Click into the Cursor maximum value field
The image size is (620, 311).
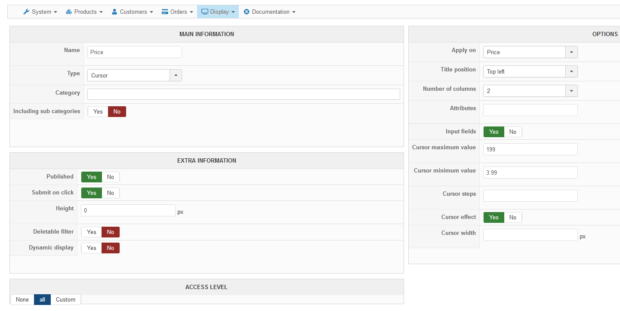[530, 150]
